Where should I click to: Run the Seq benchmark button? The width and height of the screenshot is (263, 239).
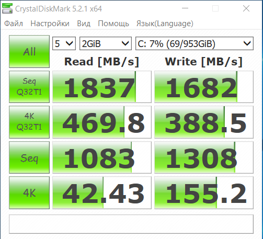[x=29, y=157]
